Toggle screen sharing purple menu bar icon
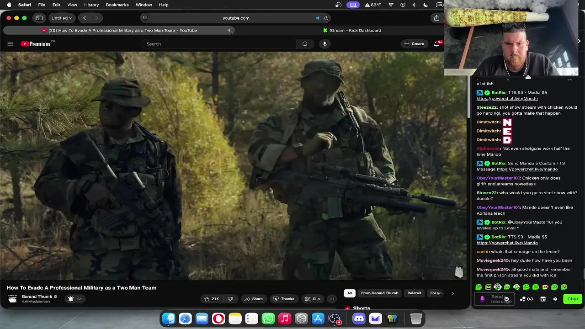Viewport: 585px width, 329px height. (x=353, y=5)
